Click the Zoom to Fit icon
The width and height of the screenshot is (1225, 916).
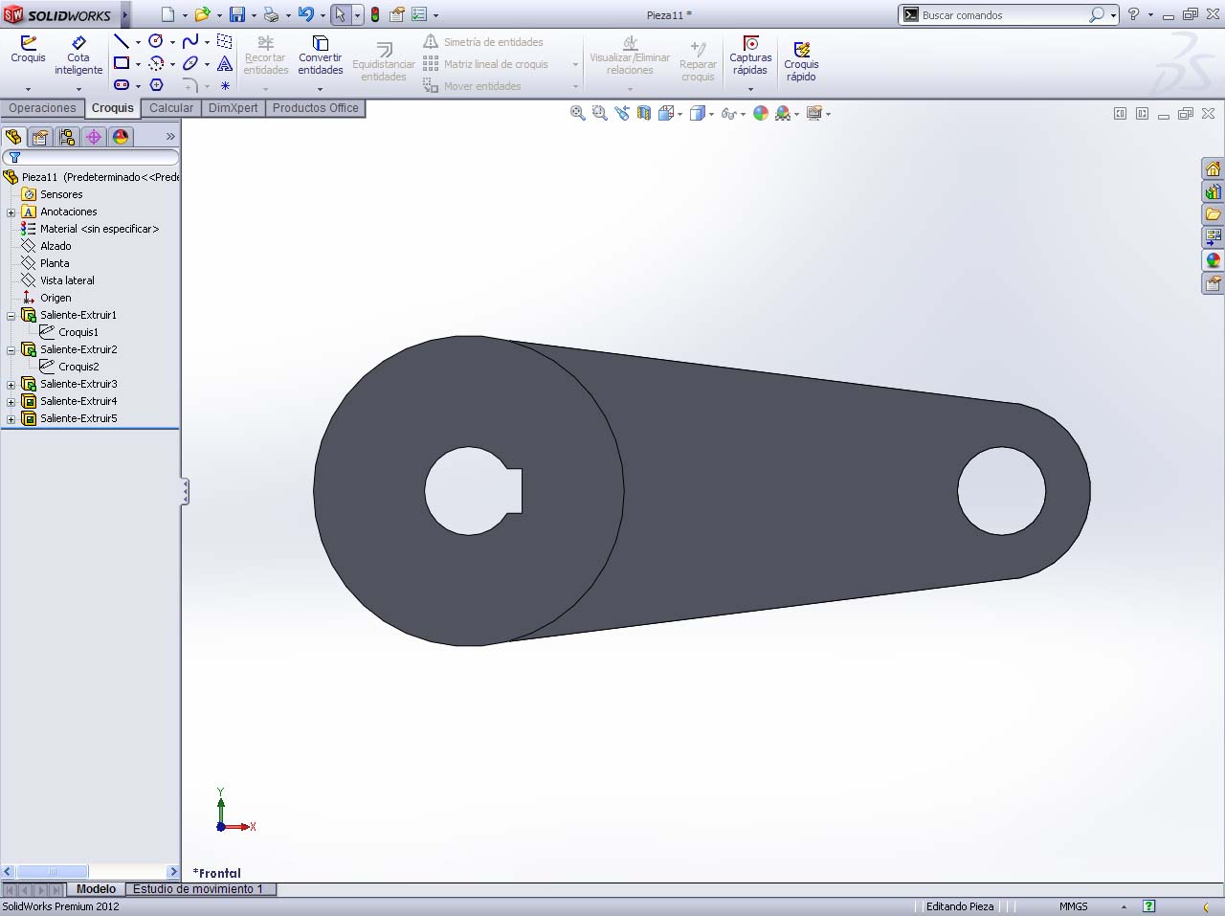pyautogui.click(x=578, y=113)
